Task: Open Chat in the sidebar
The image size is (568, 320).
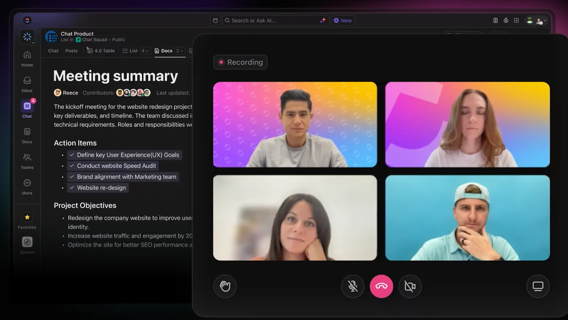Action: pyautogui.click(x=27, y=109)
